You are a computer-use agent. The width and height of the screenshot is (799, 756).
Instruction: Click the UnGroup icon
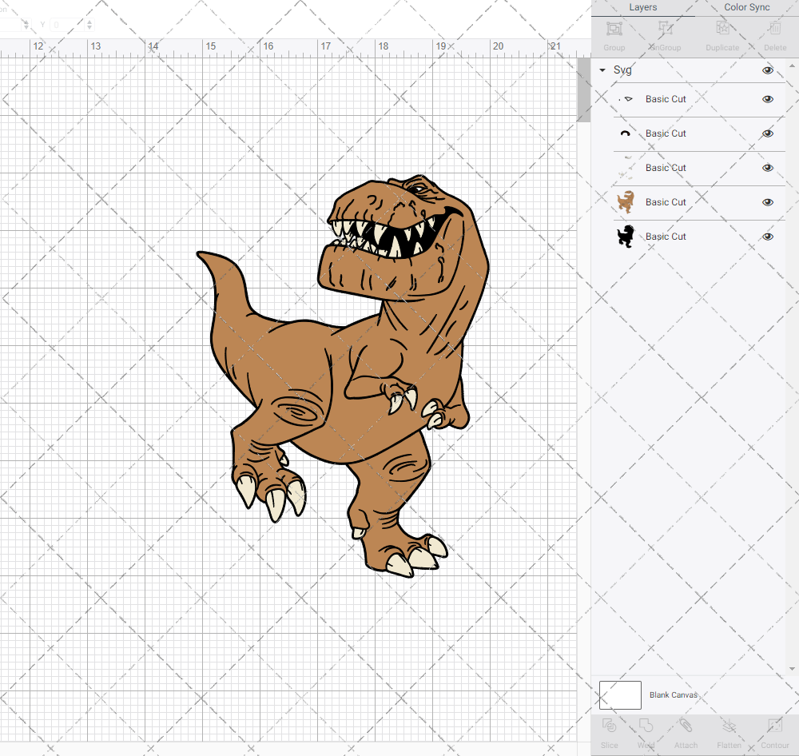point(665,29)
